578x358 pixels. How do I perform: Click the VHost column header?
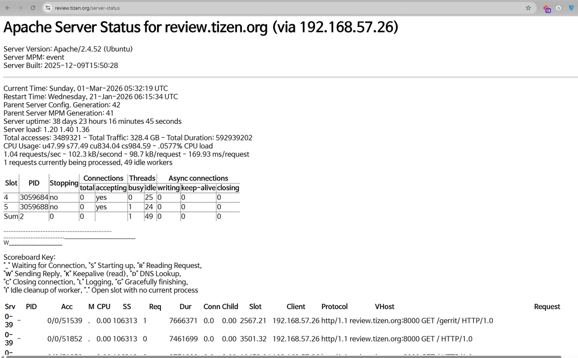tap(384, 306)
